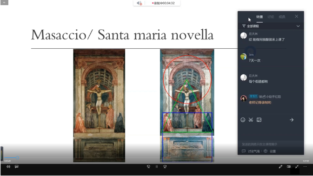313x176 pixels.
Task: Toggle player volume speaker icon
Action: pyautogui.click(x=8, y=167)
